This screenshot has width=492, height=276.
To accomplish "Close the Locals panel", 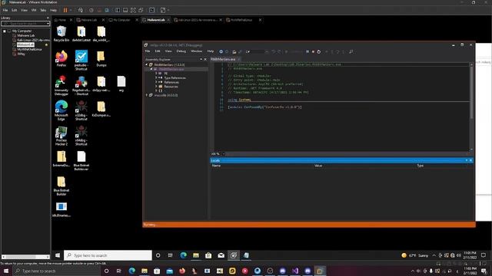I will (470, 160).
